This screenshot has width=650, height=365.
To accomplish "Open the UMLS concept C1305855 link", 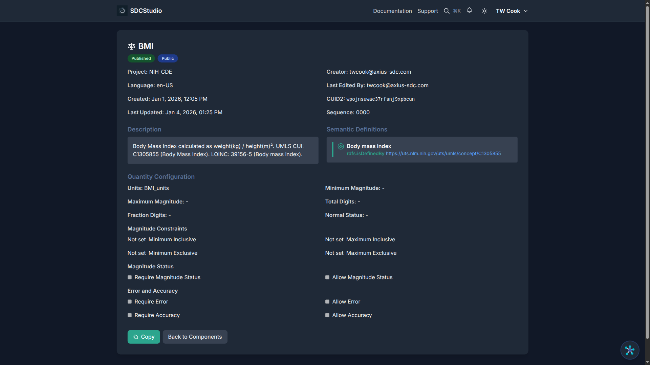I will click(x=443, y=153).
